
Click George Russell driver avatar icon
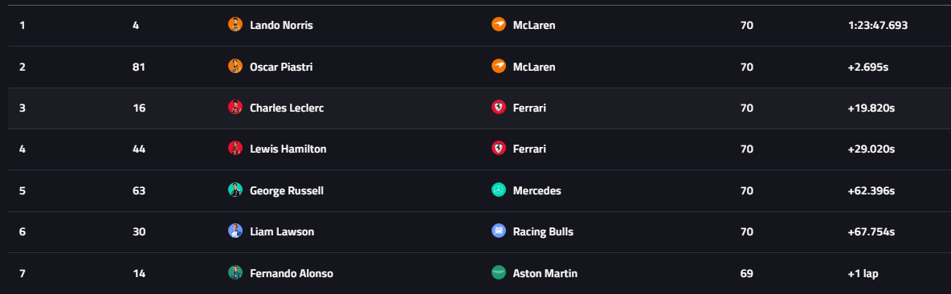click(235, 190)
